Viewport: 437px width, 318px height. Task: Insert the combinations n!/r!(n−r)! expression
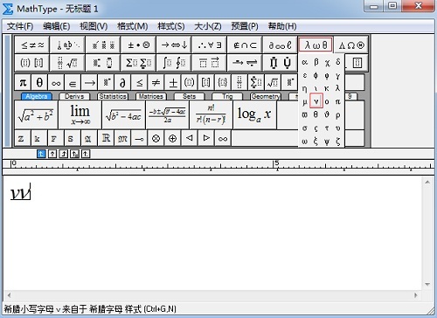211,115
